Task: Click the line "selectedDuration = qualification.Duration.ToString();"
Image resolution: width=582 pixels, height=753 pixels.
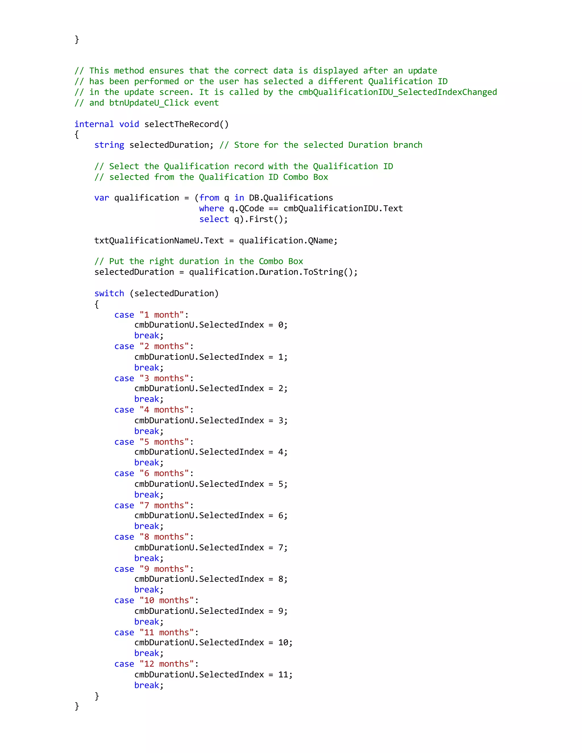Action: [x=226, y=272]
